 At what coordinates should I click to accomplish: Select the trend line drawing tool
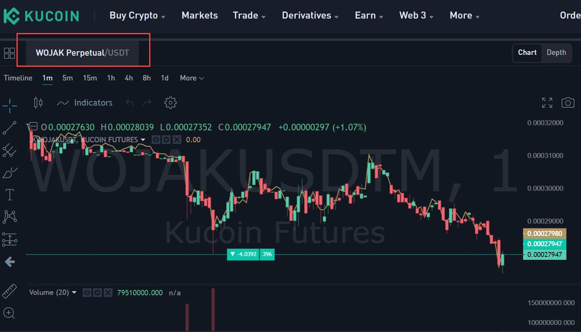coord(10,128)
